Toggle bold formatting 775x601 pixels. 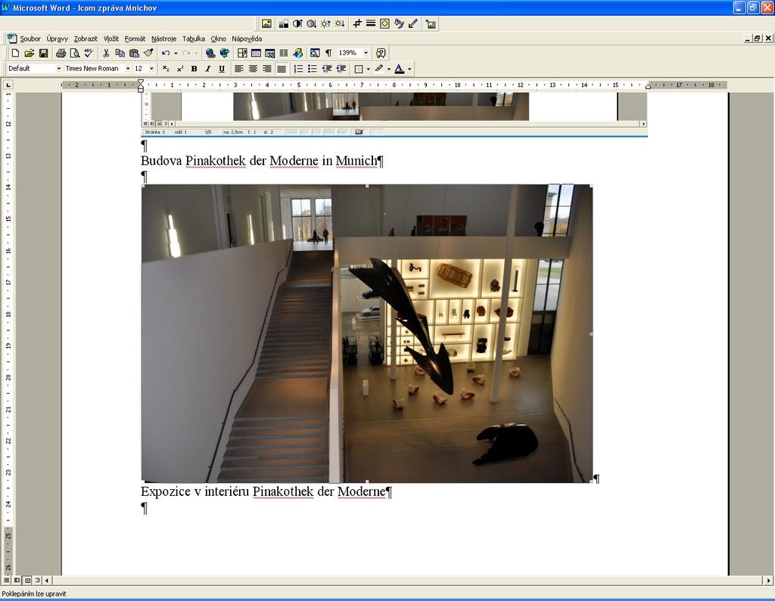(x=194, y=69)
